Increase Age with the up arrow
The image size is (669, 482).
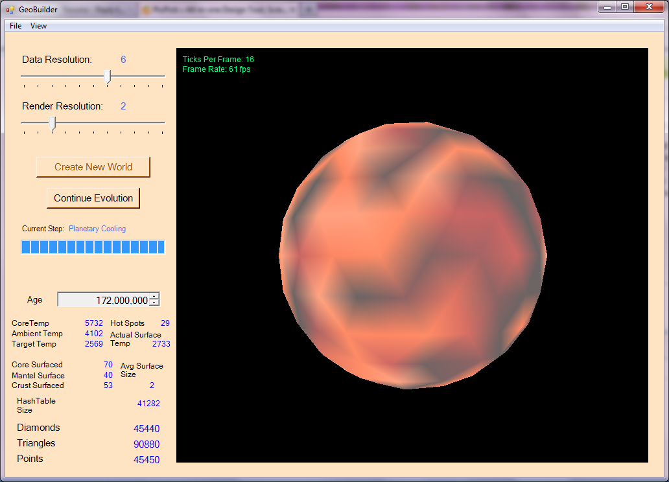pos(154,296)
